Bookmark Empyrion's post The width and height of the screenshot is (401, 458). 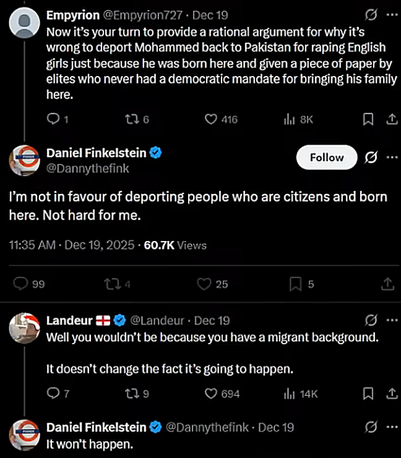[x=368, y=120]
